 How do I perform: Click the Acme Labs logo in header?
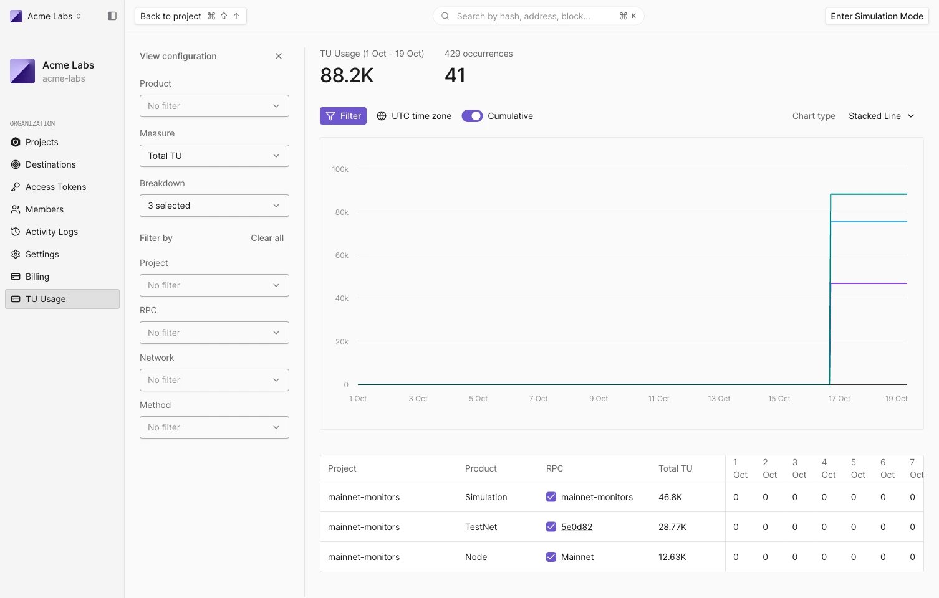(16, 16)
